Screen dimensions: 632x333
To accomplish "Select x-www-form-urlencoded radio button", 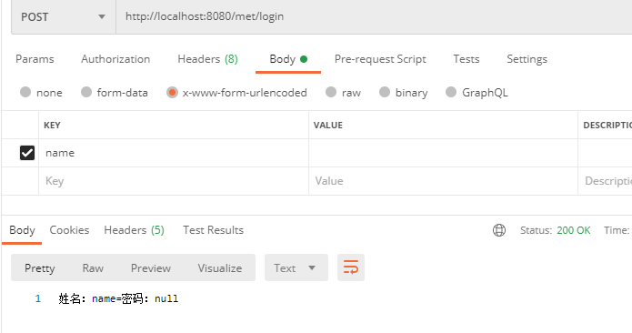I will coord(172,92).
